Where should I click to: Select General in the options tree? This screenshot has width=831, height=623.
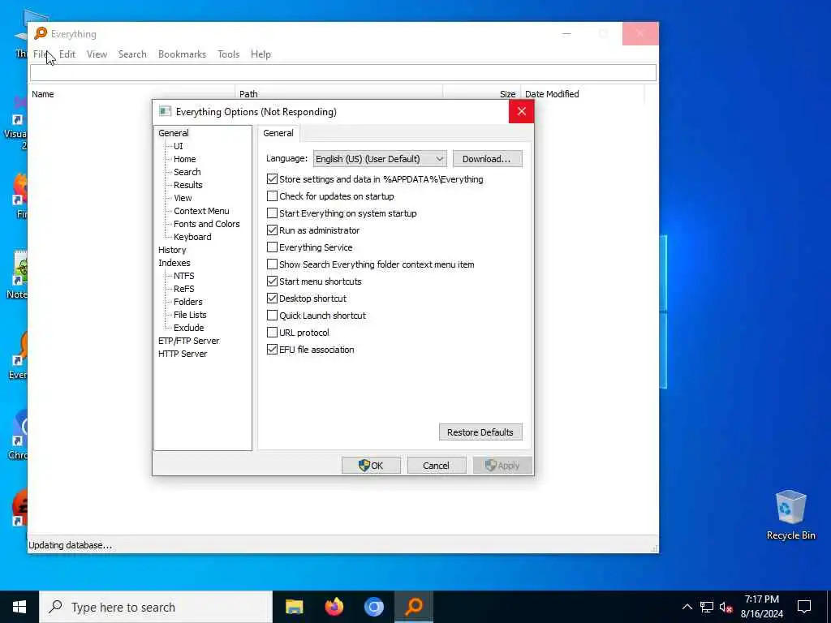pos(174,133)
